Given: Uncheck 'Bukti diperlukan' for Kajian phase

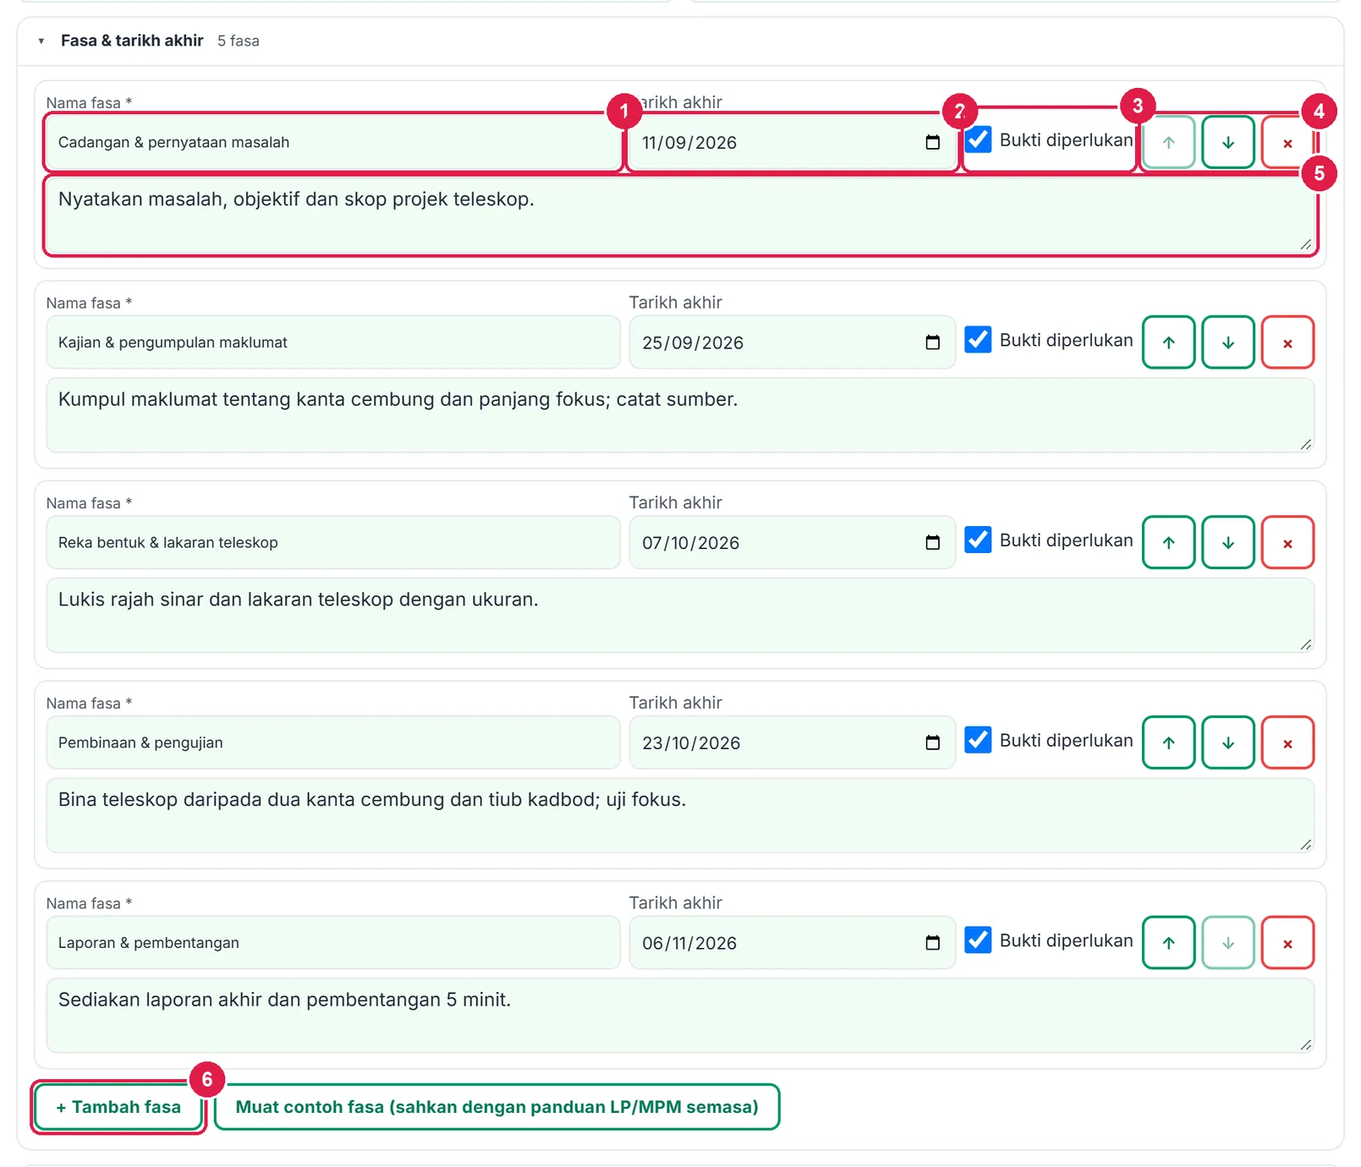Looking at the screenshot, I should [x=978, y=340].
